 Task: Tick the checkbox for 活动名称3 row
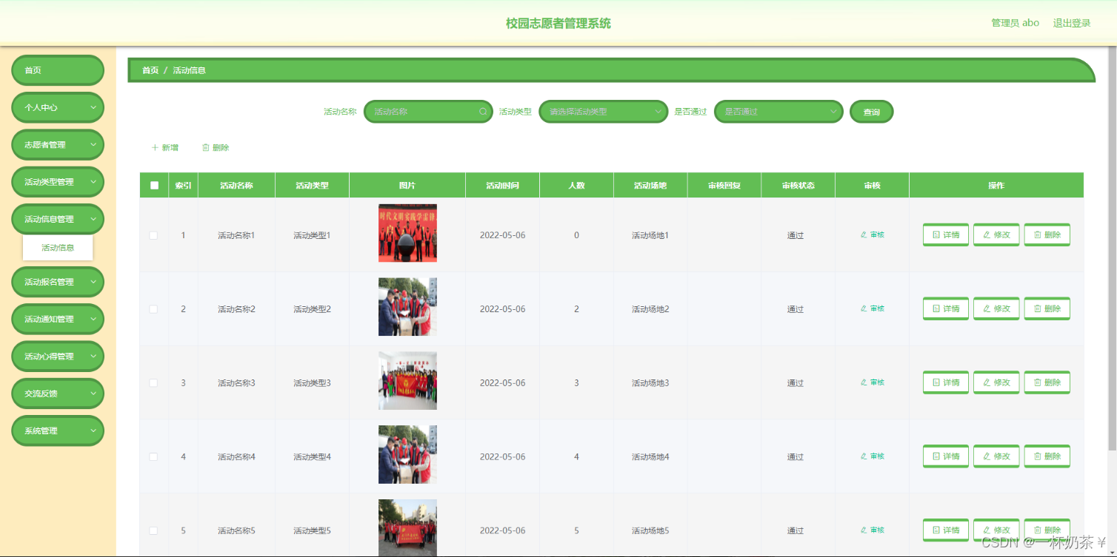[x=154, y=383]
